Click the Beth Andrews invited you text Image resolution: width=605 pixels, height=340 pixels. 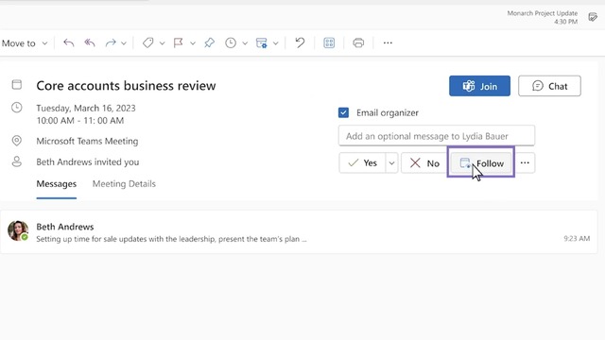[x=88, y=161]
